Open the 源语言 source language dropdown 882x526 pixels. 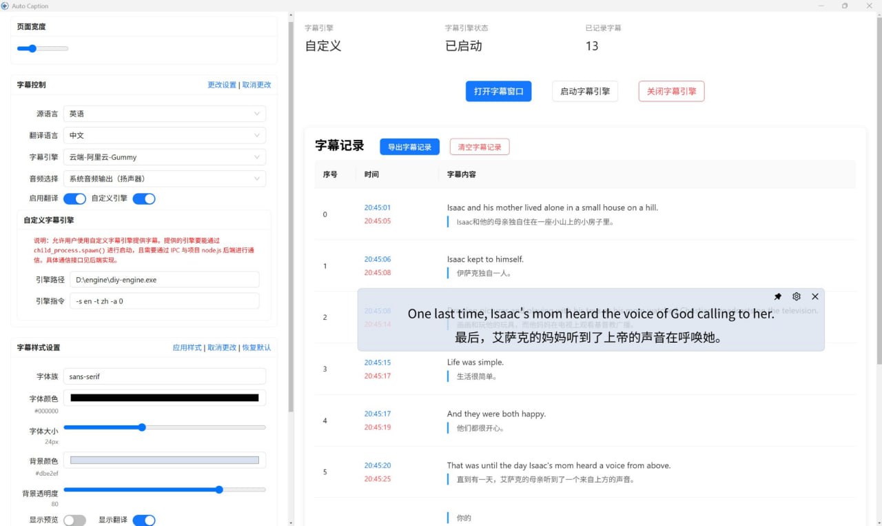point(165,113)
